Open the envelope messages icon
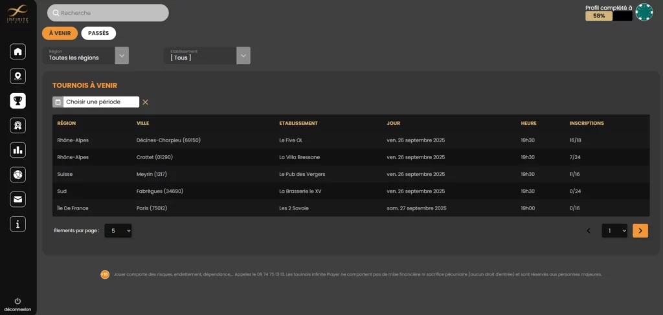Screen dimensions: 663x315 coord(18,199)
